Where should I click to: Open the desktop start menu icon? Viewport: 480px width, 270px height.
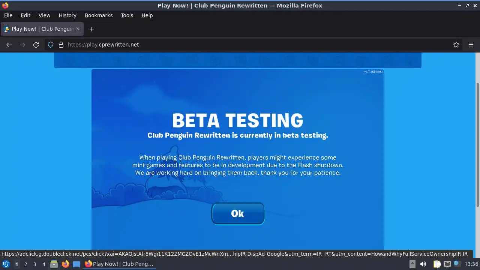6,264
